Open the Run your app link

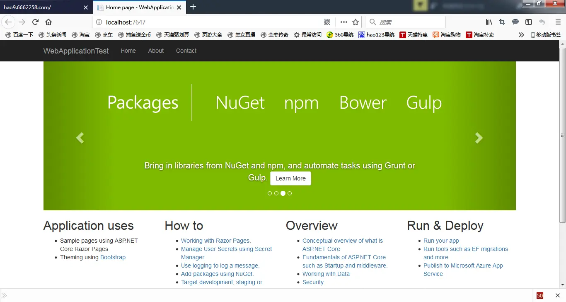[441, 241]
